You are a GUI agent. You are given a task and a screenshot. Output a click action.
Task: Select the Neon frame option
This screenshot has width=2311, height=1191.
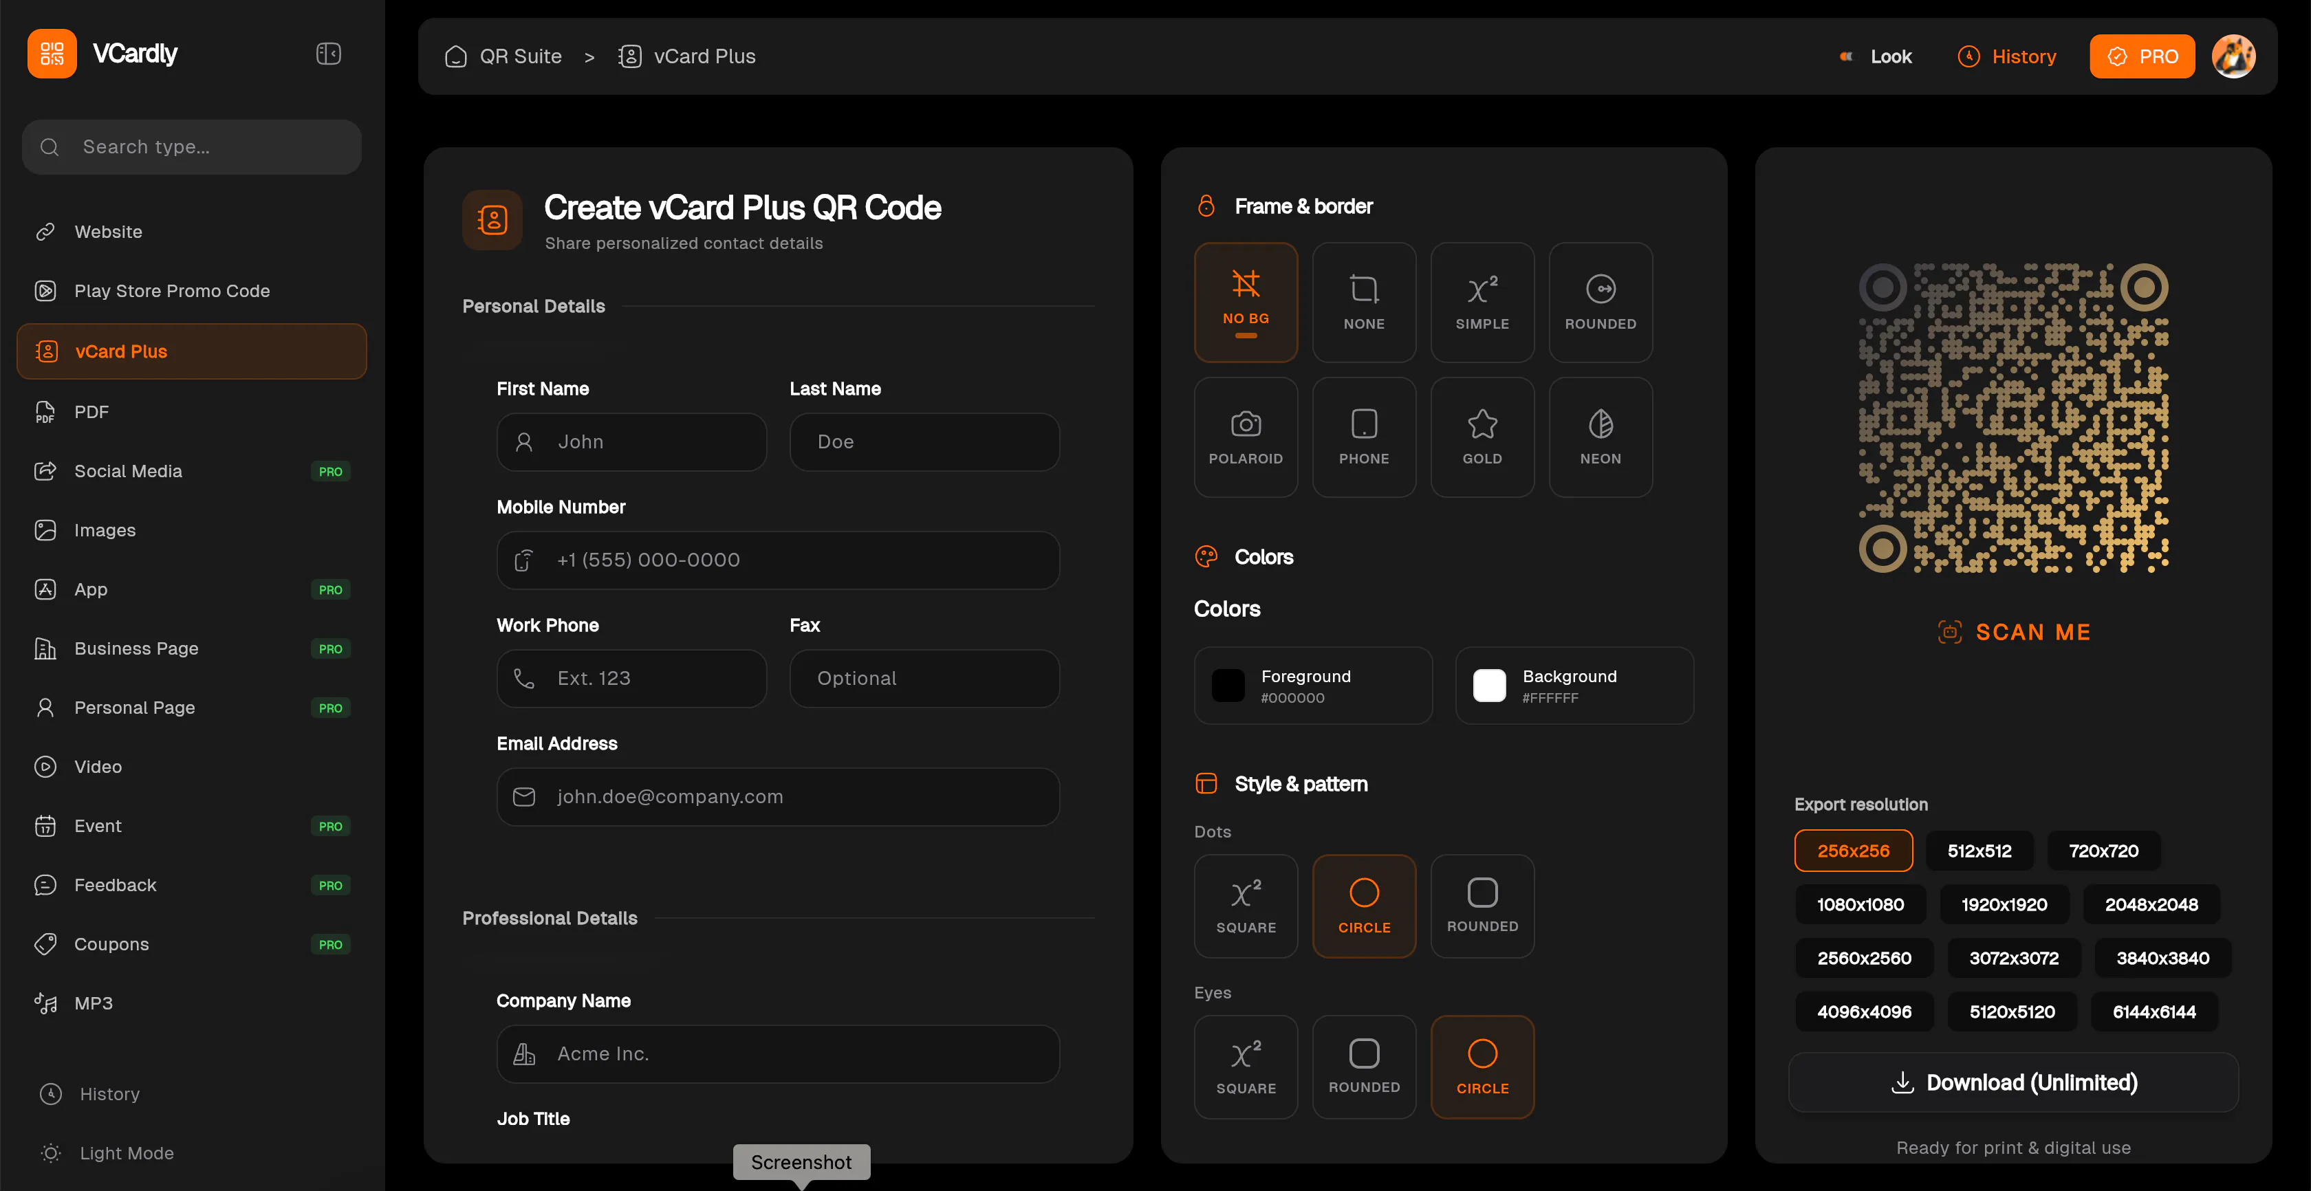[1601, 437]
